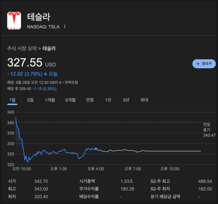This screenshot has height=204, width=218.
Task: Click the 최고 value 343.00
Action: click(x=41, y=189)
